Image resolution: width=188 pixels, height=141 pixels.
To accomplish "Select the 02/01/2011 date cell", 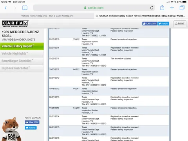I will pyautogui.click(x=54, y=48).
